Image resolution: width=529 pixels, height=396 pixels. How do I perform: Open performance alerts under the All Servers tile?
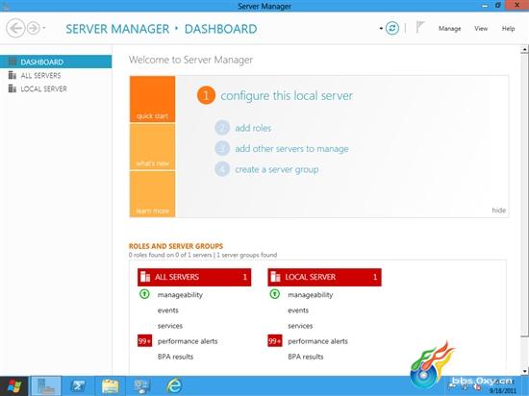point(188,341)
